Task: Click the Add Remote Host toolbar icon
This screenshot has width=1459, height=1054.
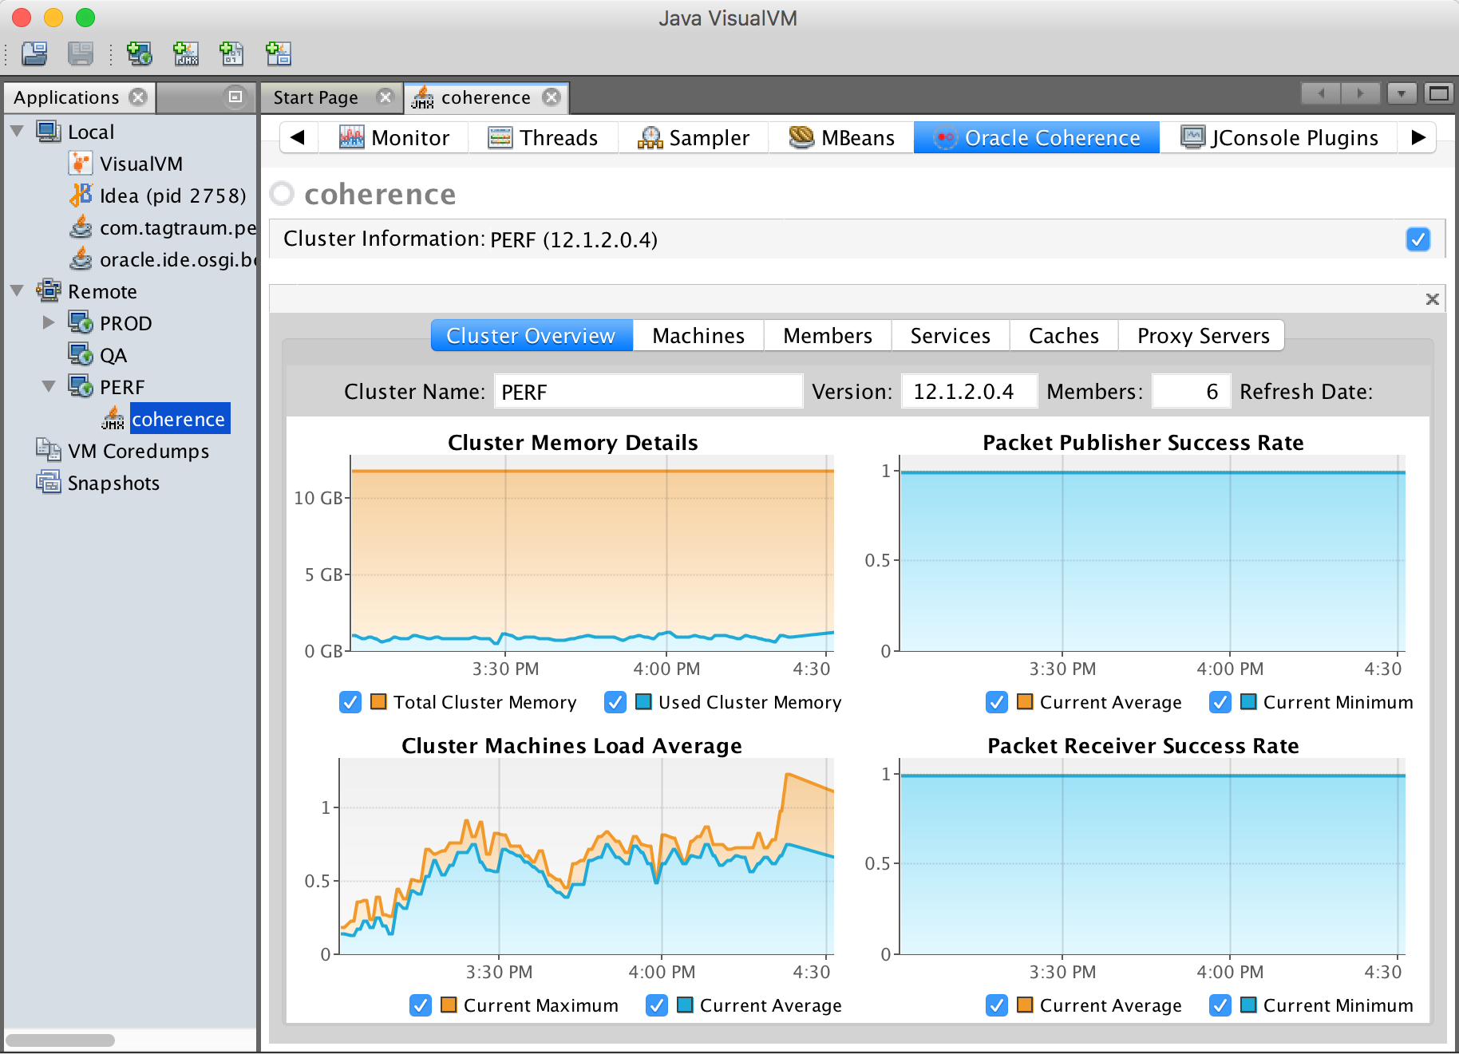Action: pyautogui.click(x=140, y=53)
